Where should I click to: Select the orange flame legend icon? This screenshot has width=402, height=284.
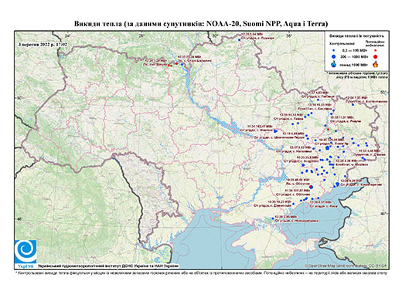click(376, 64)
